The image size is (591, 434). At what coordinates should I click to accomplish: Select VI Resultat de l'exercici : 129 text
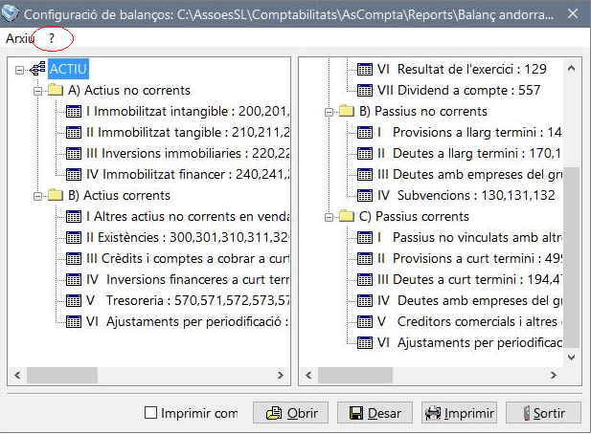tap(462, 69)
